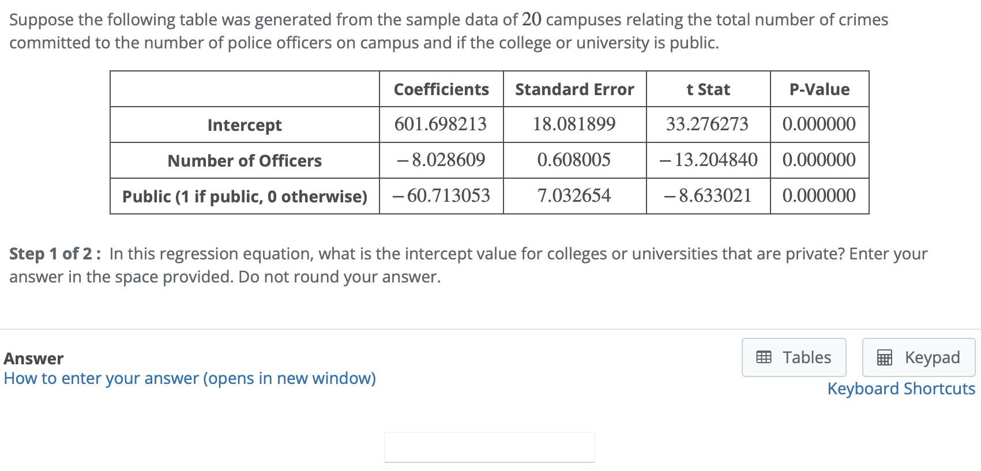Click the Intercept row label

pyautogui.click(x=245, y=125)
